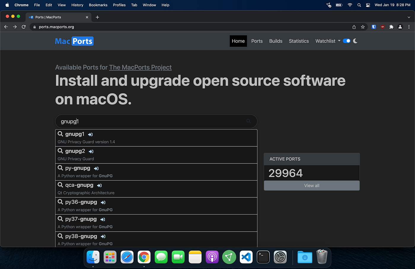Open the Profiles menu in the menu bar
The height and width of the screenshot is (269, 415).
coord(119,5)
